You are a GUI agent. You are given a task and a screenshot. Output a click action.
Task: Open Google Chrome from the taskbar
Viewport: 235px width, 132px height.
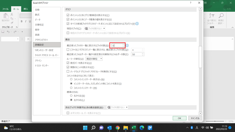pos(117,128)
